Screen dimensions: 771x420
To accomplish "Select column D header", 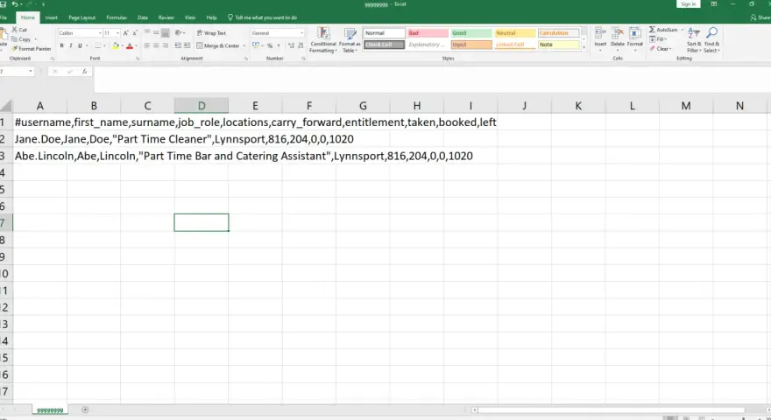I will (202, 106).
